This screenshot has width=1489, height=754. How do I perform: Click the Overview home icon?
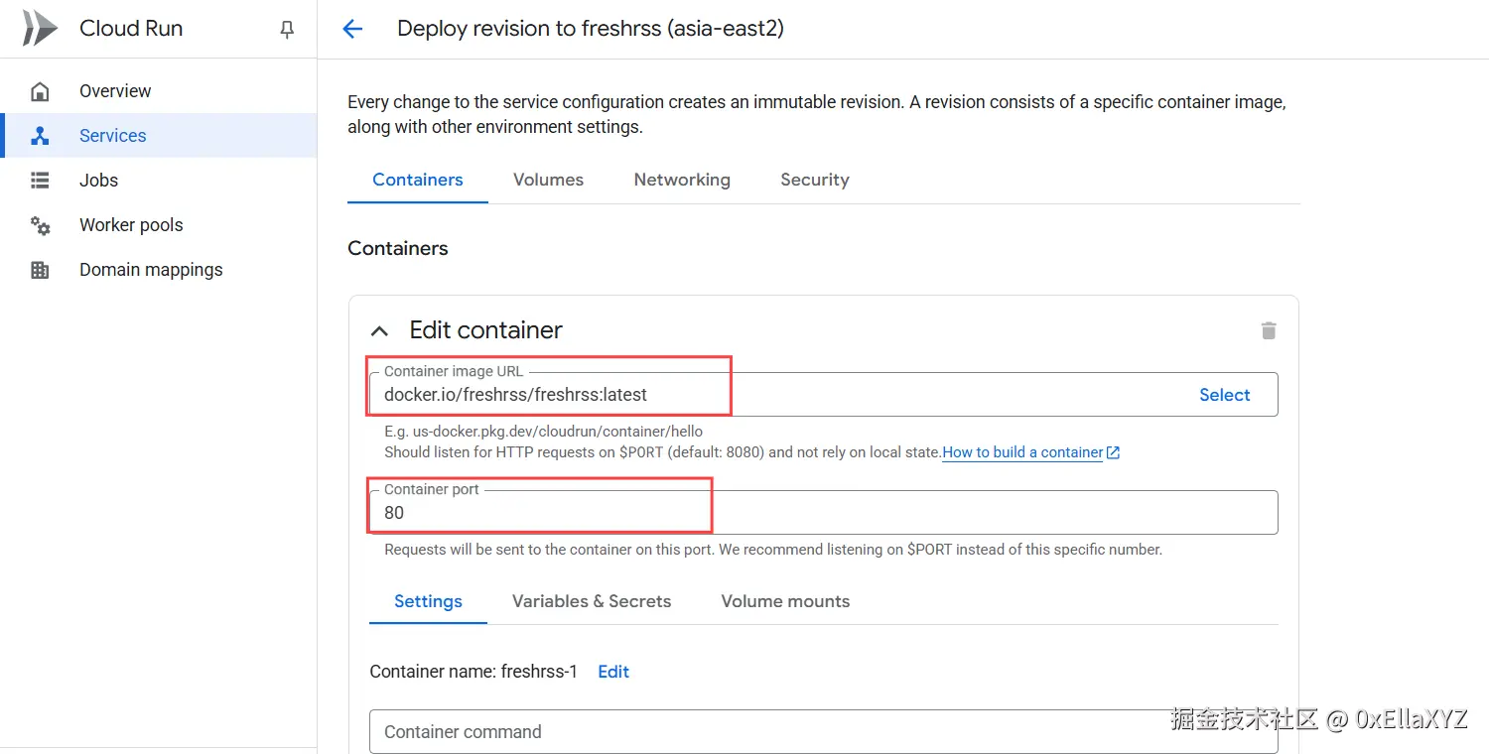[x=40, y=91]
